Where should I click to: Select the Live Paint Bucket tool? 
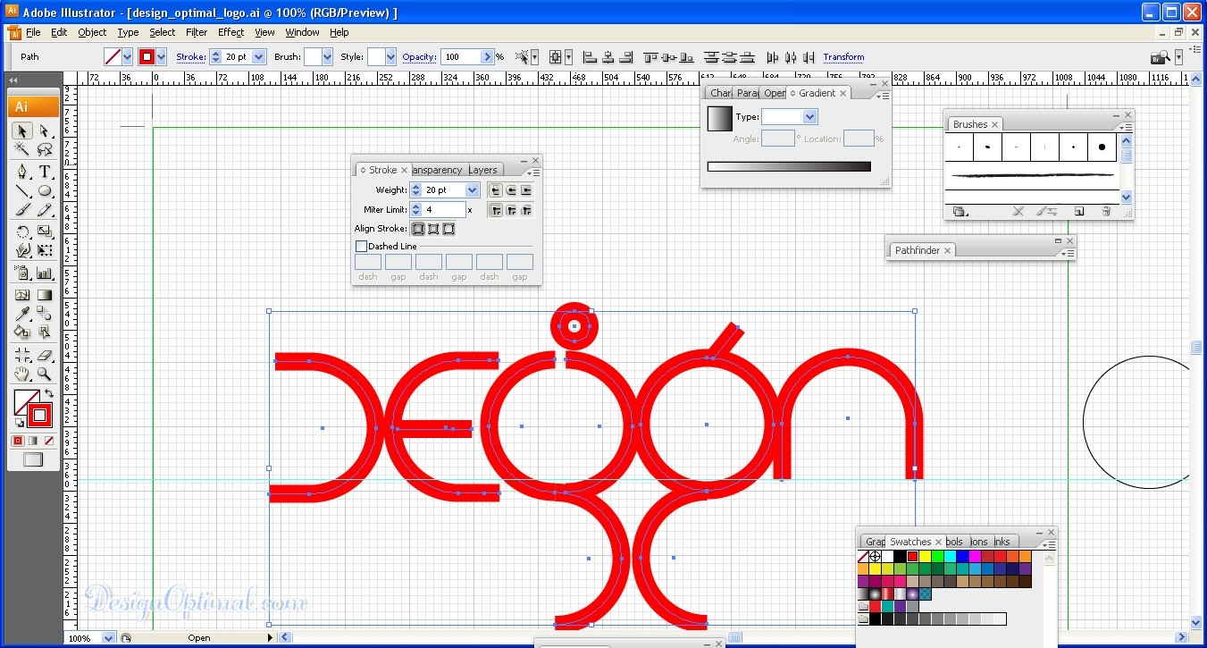coord(22,332)
